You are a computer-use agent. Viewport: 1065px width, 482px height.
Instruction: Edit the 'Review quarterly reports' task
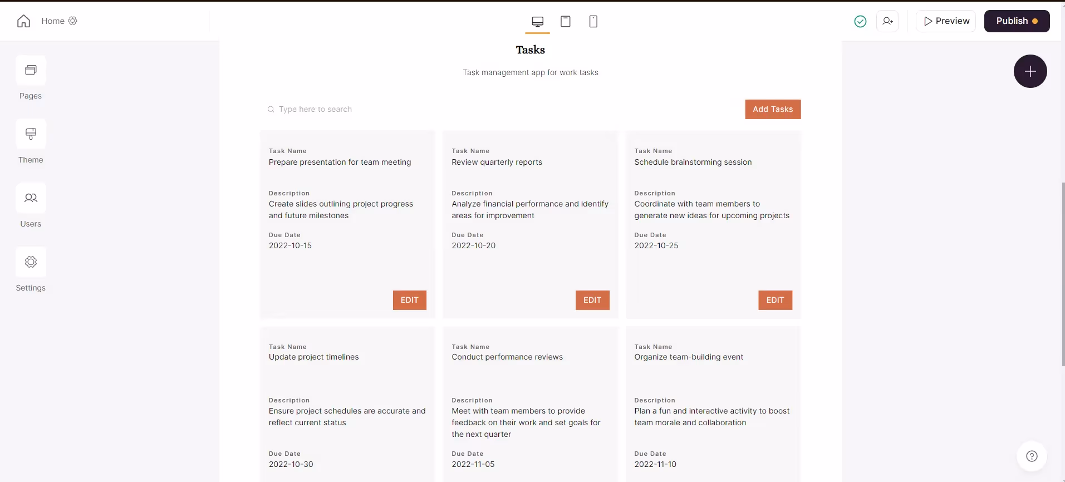592,300
